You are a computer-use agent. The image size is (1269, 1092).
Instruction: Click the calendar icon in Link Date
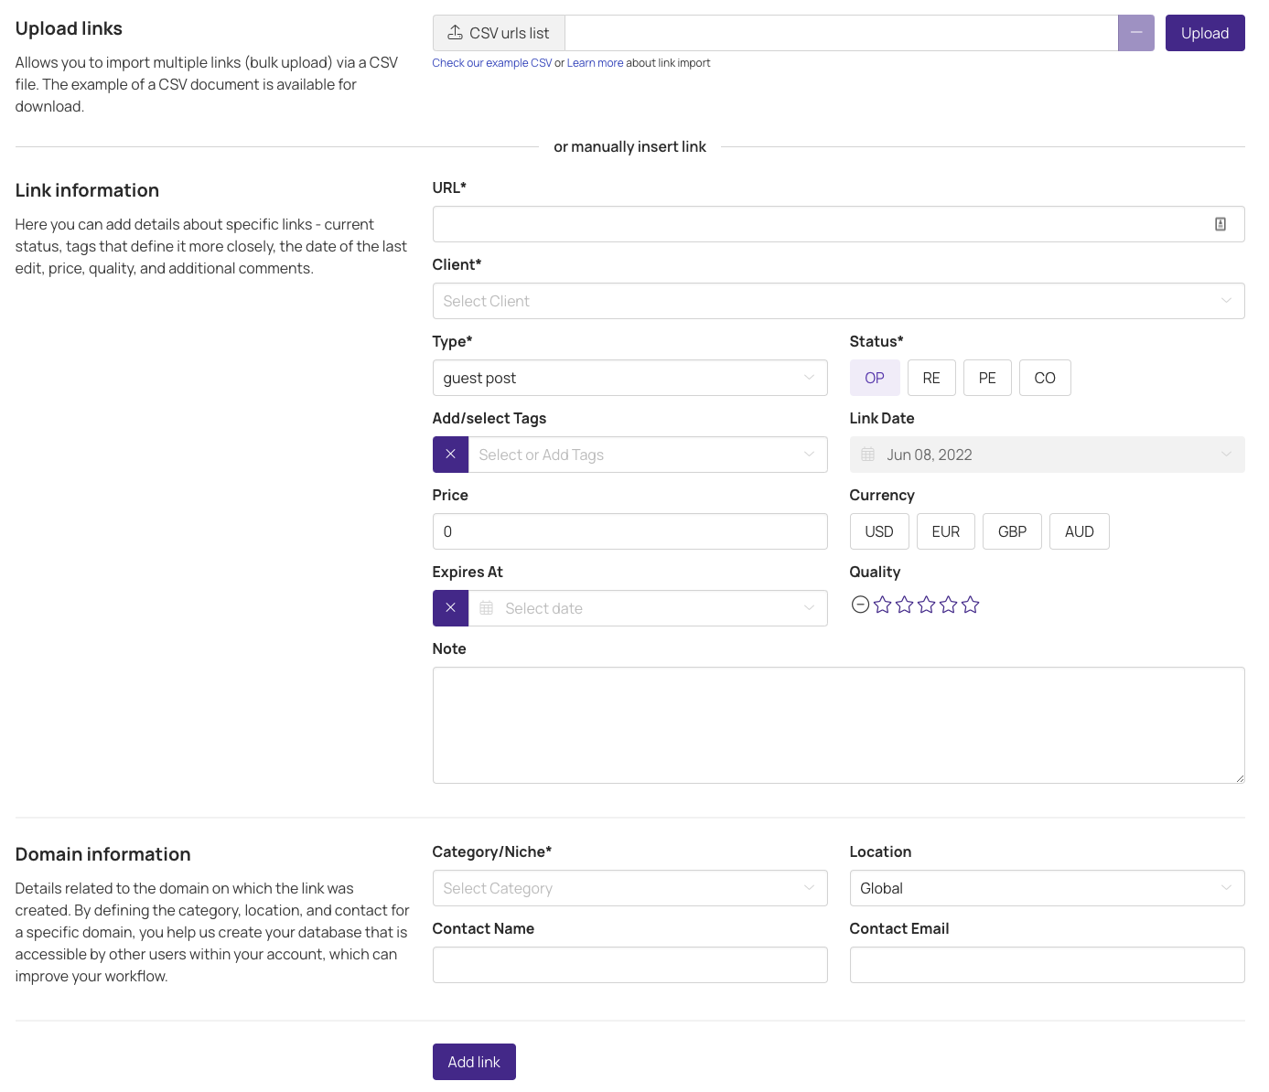[868, 455]
